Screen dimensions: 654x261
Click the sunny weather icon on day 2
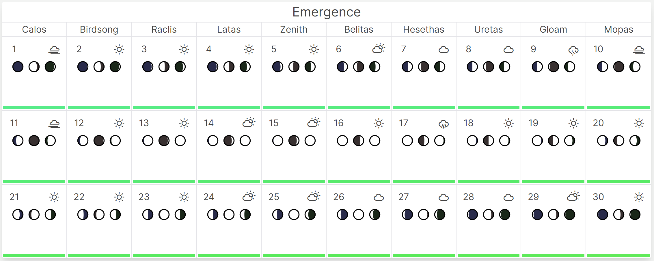119,49
